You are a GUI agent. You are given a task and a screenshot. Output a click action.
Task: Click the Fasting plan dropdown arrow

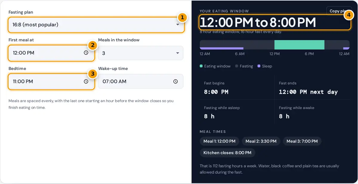(x=178, y=25)
